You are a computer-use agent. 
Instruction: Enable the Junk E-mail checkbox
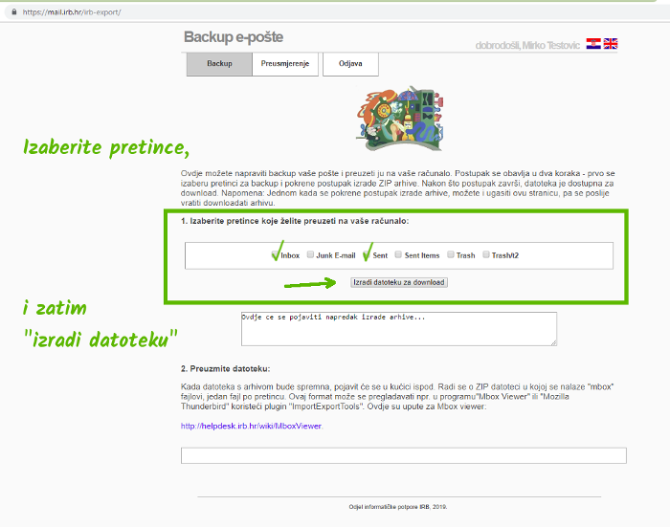pyautogui.click(x=310, y=255)
